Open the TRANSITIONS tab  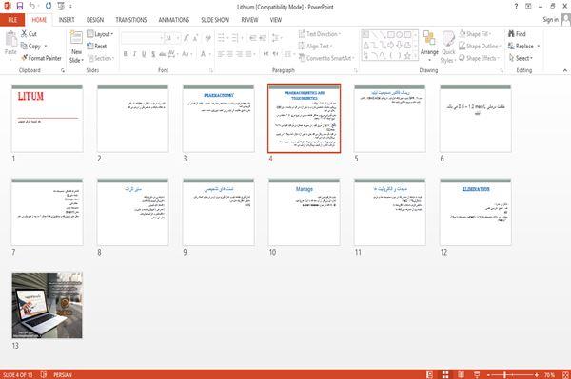[x=131, y=20]
